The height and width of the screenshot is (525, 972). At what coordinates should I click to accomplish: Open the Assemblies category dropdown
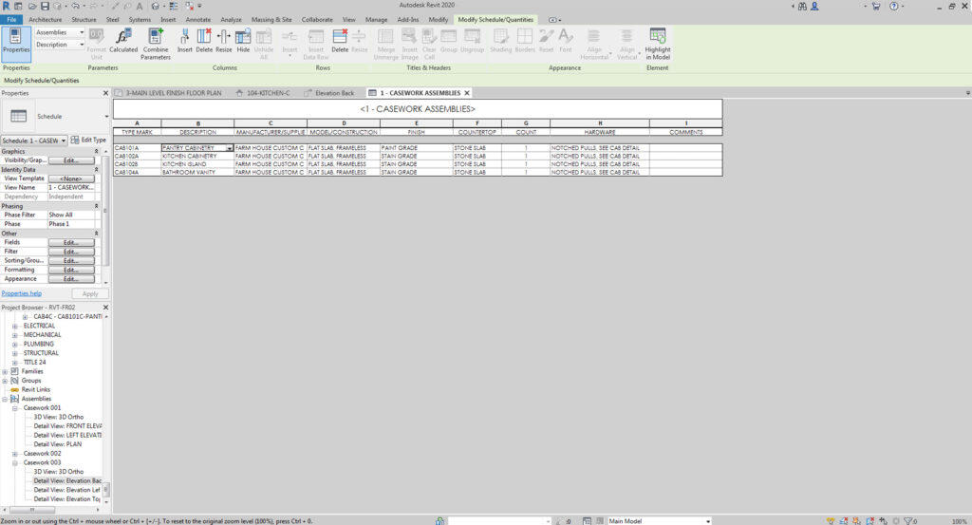(x=82, y=32)
